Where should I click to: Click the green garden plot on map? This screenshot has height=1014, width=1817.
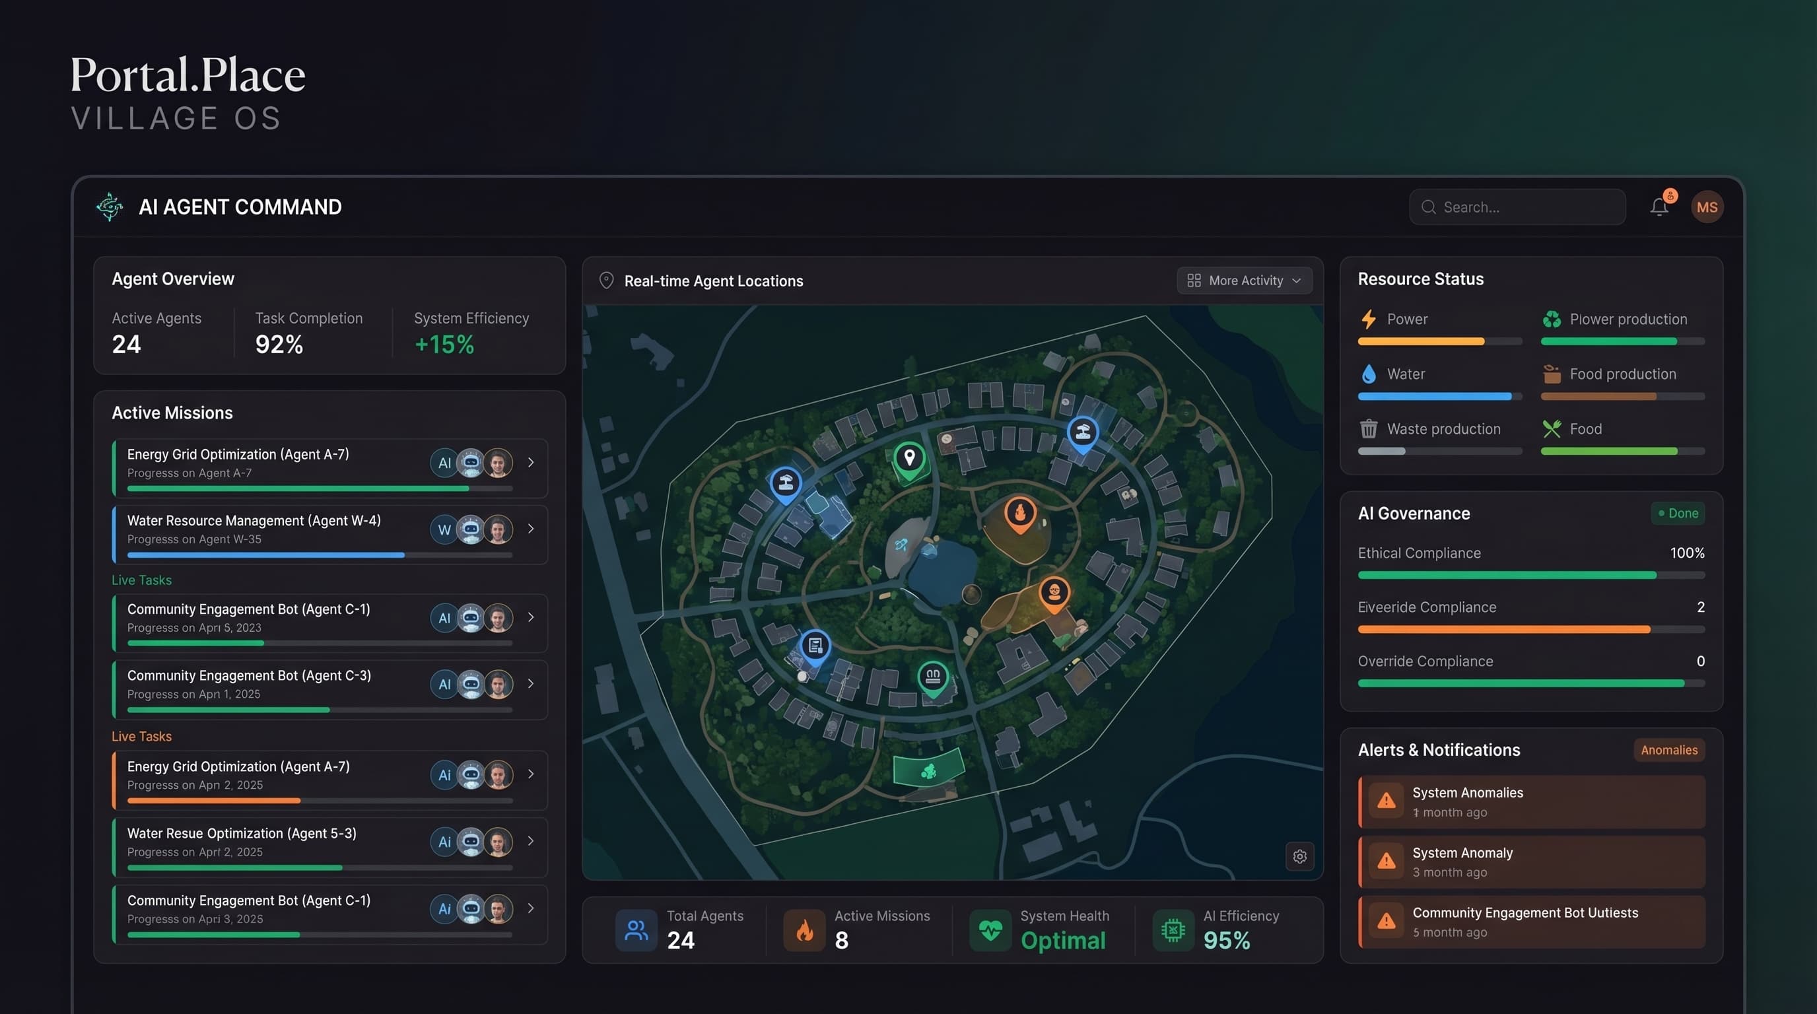(928, 770)
